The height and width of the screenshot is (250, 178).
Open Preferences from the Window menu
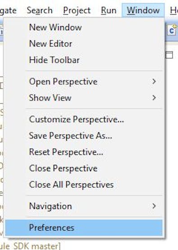[84, 227]
